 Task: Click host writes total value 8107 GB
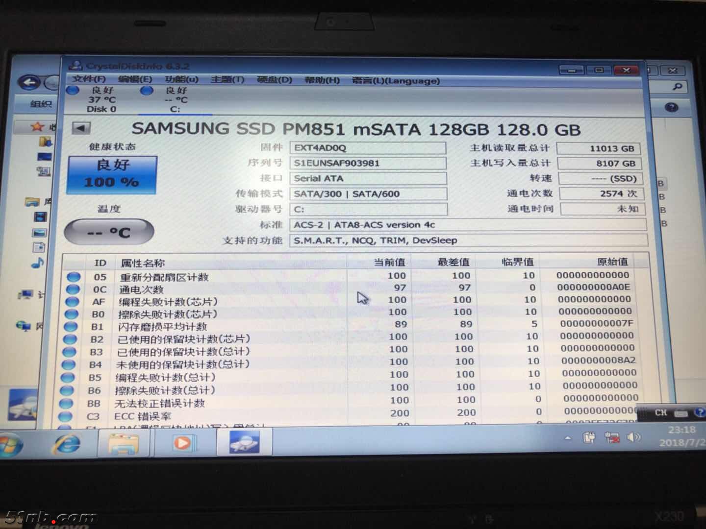point(600,164)
